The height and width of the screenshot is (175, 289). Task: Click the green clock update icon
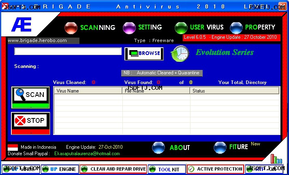tap(180, 53)
